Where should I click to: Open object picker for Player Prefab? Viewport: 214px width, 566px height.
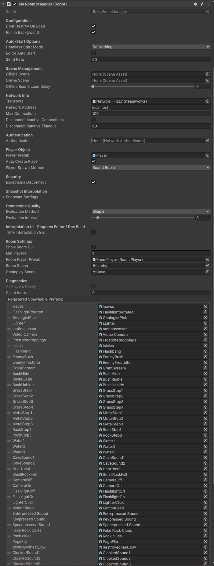[x=208, y=155]
